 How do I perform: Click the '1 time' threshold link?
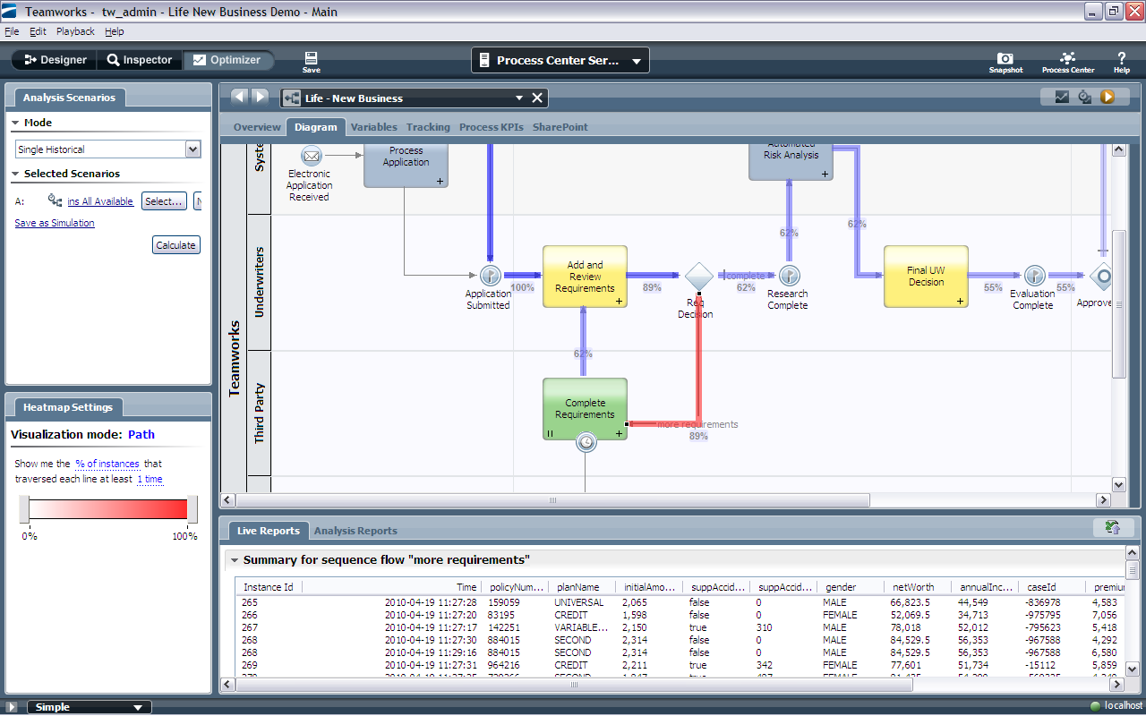point(150,479)
